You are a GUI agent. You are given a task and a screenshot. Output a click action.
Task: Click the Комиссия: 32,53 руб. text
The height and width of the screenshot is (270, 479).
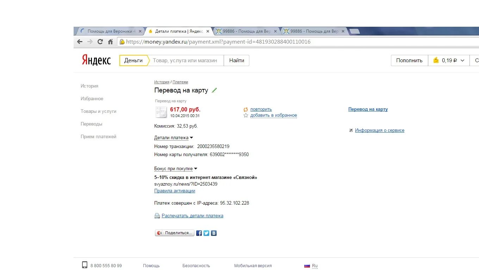pos(176,126)
